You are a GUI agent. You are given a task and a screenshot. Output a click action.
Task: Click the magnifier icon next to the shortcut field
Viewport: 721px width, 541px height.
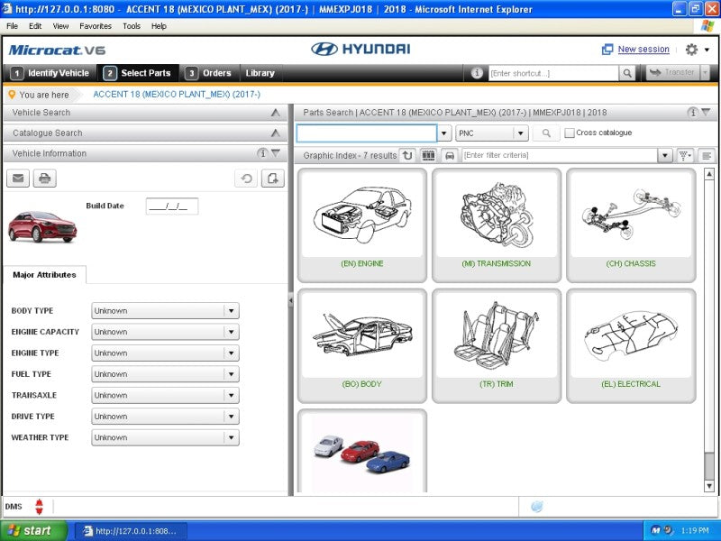tap(626, 73)
